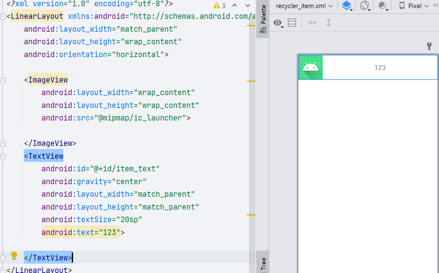Toggle night mode selector icon
439x273 pixels.
[x=383, y=6]
